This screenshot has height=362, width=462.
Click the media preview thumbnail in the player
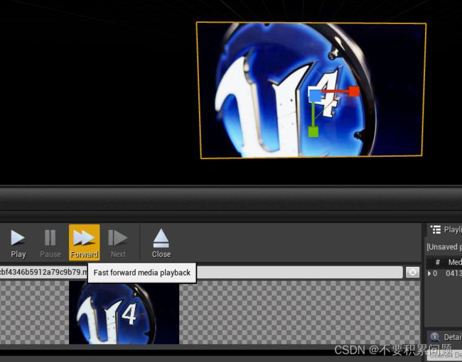coord(124,312)
